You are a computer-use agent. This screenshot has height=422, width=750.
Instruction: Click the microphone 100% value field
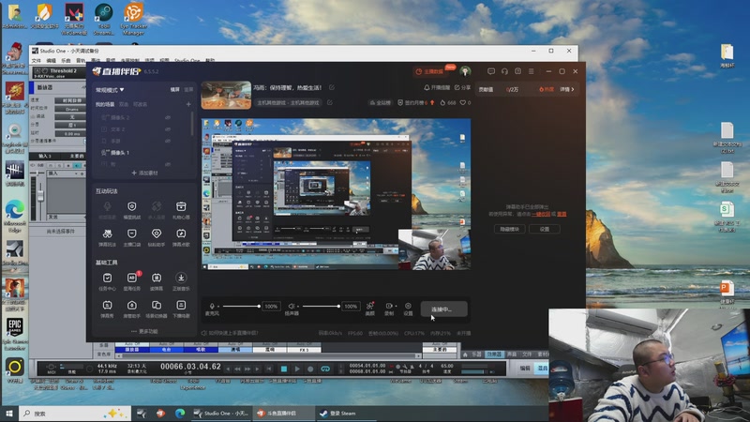coord(271,307)
